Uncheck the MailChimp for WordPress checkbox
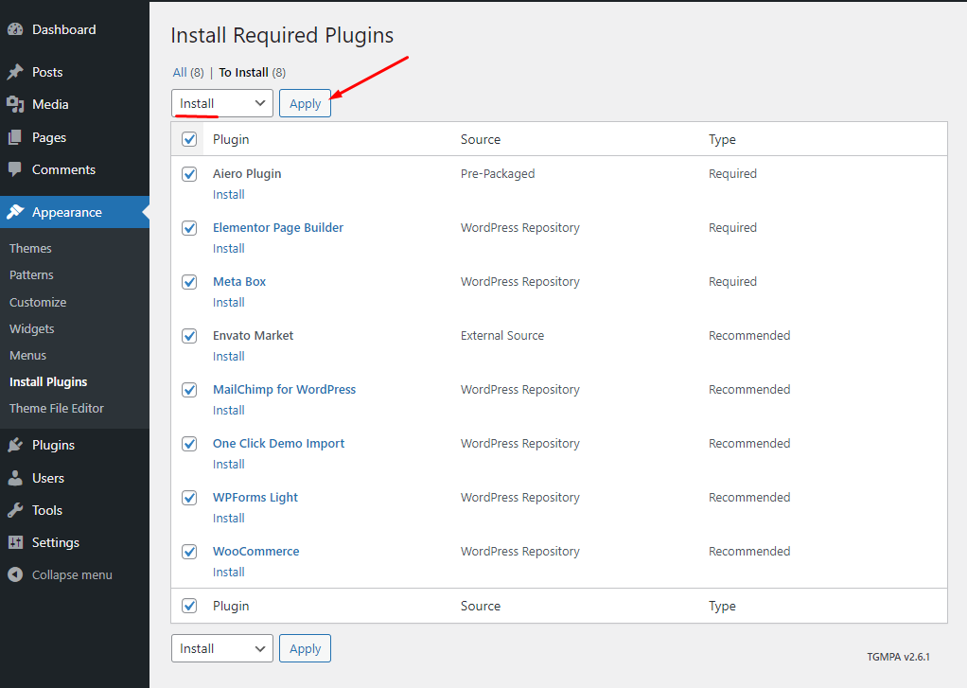The height and width of the screenshot is (688, 967). (189, 390)
